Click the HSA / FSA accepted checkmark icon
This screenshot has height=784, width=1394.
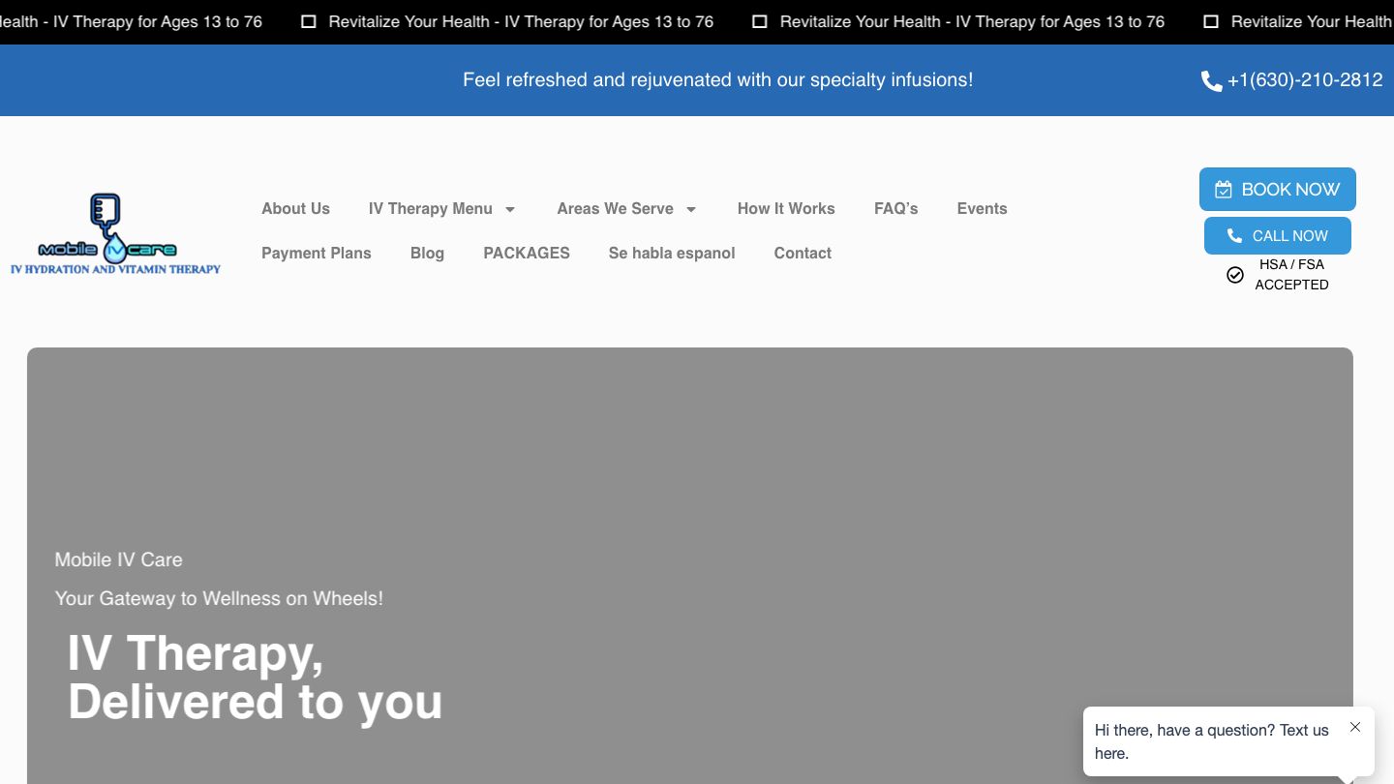pyautogui.click(x=1235, y=275)
